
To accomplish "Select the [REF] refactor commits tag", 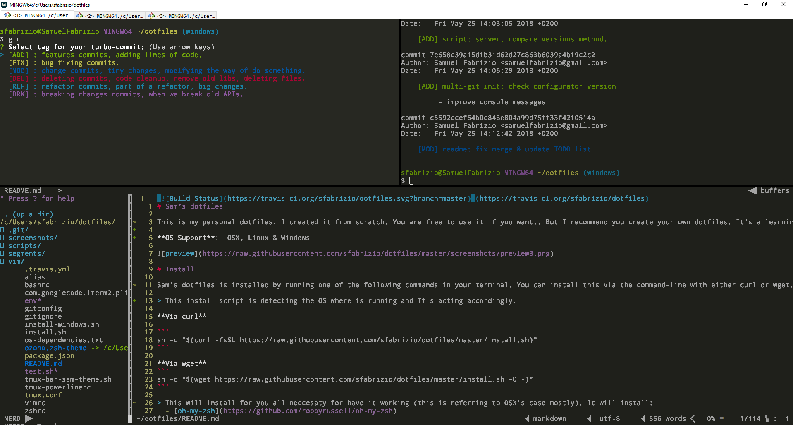I will tap(128, 86).
